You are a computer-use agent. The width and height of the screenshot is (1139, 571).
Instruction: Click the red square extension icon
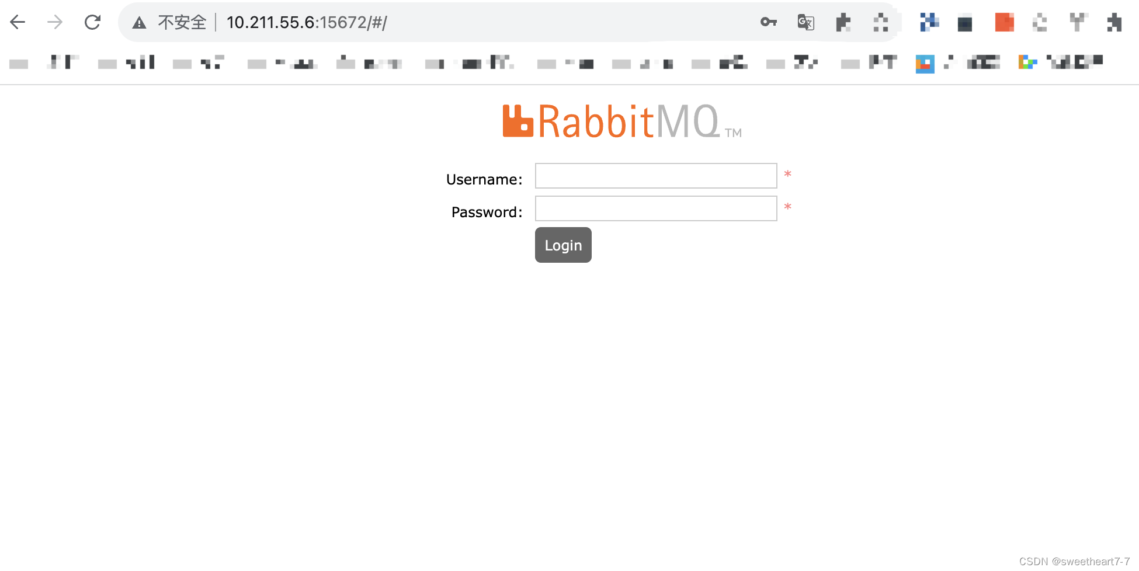pyautogui.click(x=1004, y=22)
